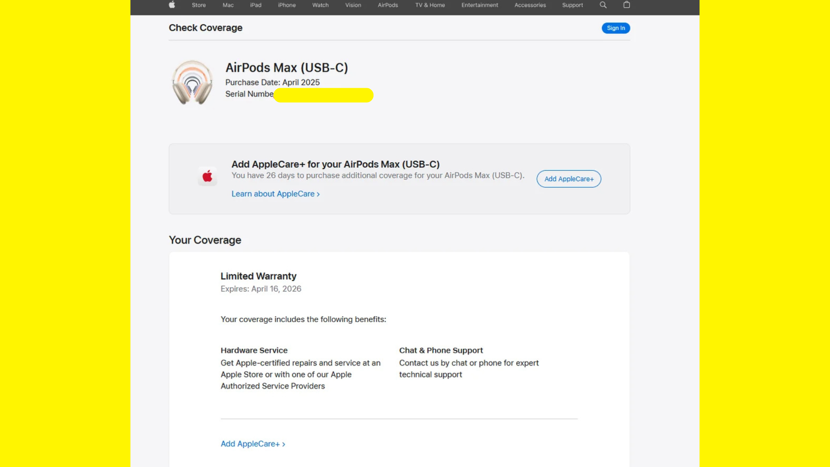Viewport: 830px width, 467px height.
Task: Click the Apple logo in navigation bar
Action: (172, 5)
